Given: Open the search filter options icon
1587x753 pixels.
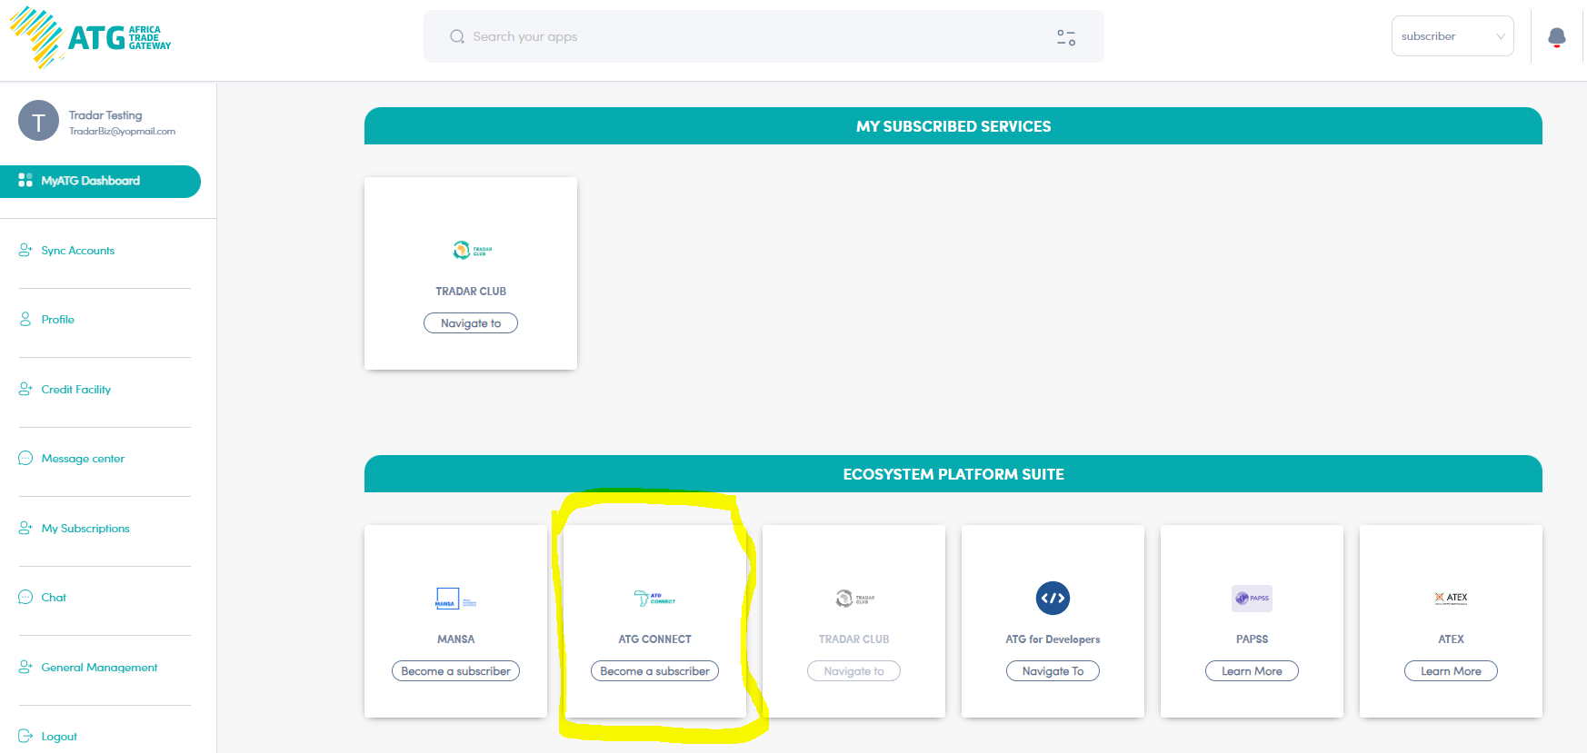Looking at the screenshot, I should click(x=1066, y=37).
